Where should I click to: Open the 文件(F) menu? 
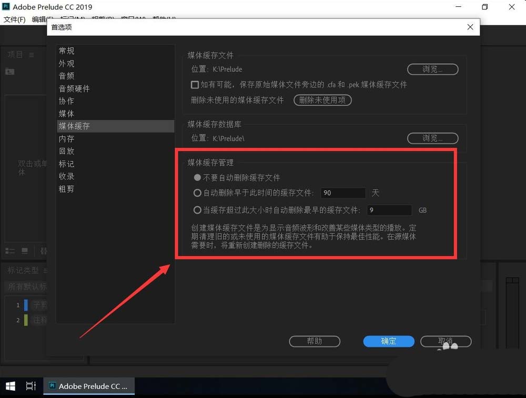pyautogui.click(x=13, y=19)
